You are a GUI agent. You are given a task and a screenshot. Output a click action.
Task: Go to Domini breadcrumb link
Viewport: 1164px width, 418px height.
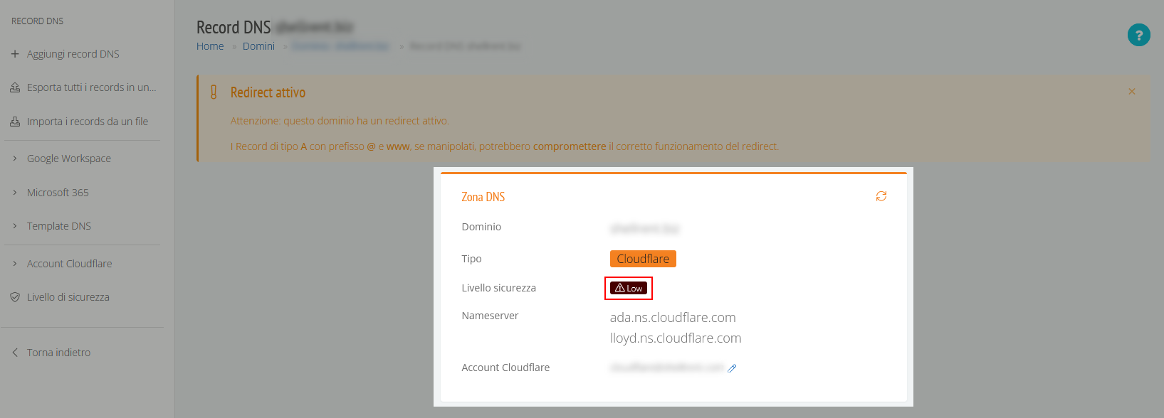tap(258, 46)
